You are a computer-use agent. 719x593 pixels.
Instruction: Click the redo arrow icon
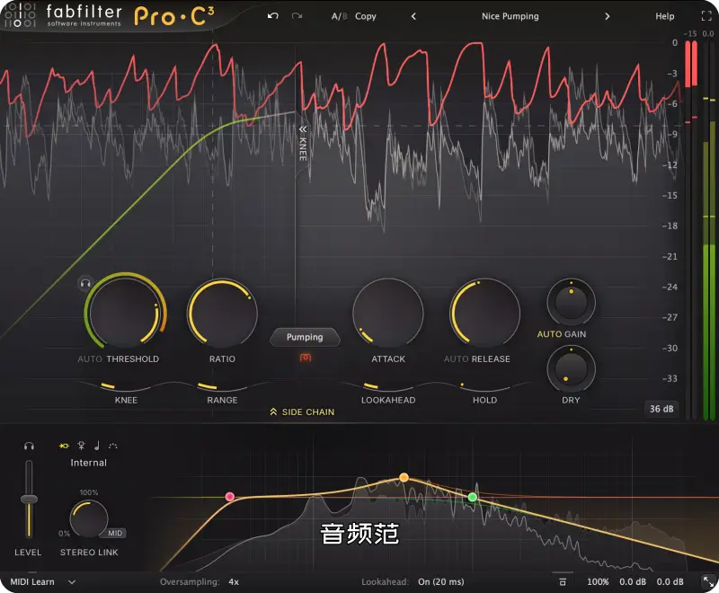tap(297, 16)
